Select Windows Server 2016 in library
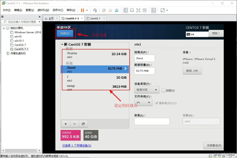The width and height of the screenshot is (237, 158). [26, 32]
